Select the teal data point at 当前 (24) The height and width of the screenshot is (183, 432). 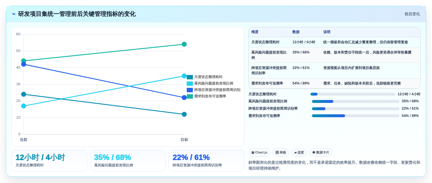click(x=23, y=94)
